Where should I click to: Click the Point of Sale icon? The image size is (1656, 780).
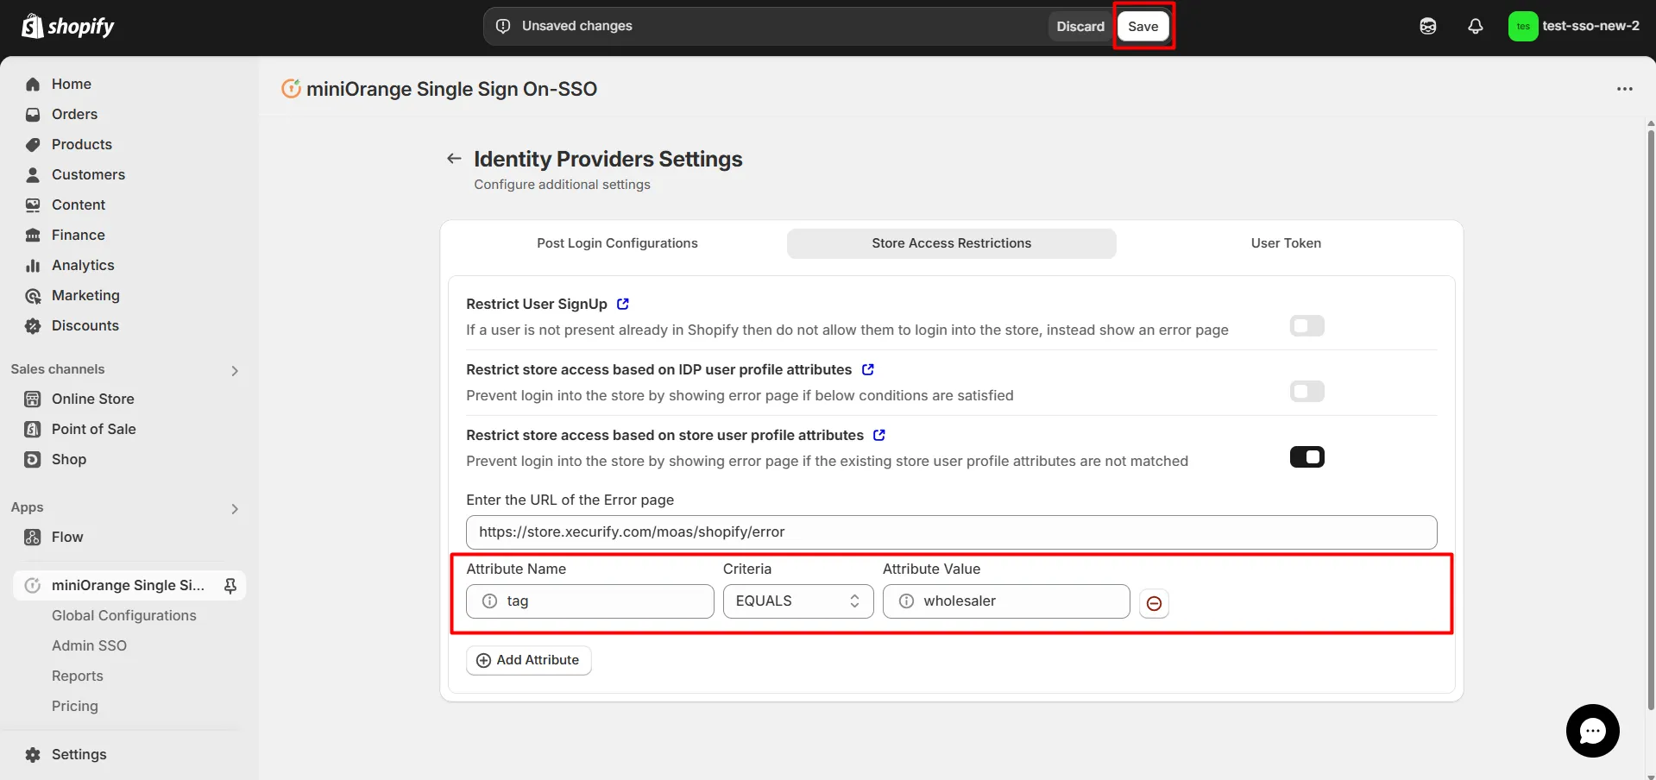tap(33, 429)
